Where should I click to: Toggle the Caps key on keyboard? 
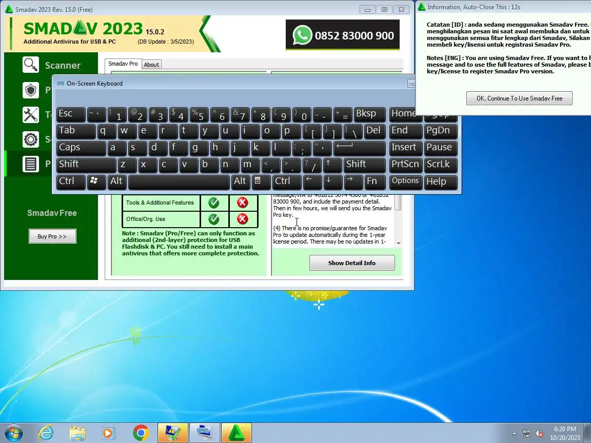(81, 148)
